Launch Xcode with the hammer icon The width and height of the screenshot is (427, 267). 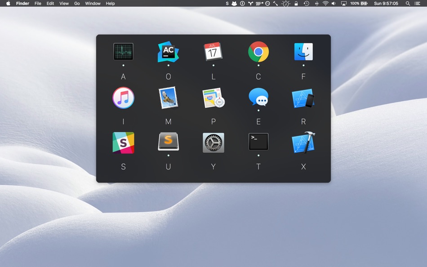coord(303,142)
